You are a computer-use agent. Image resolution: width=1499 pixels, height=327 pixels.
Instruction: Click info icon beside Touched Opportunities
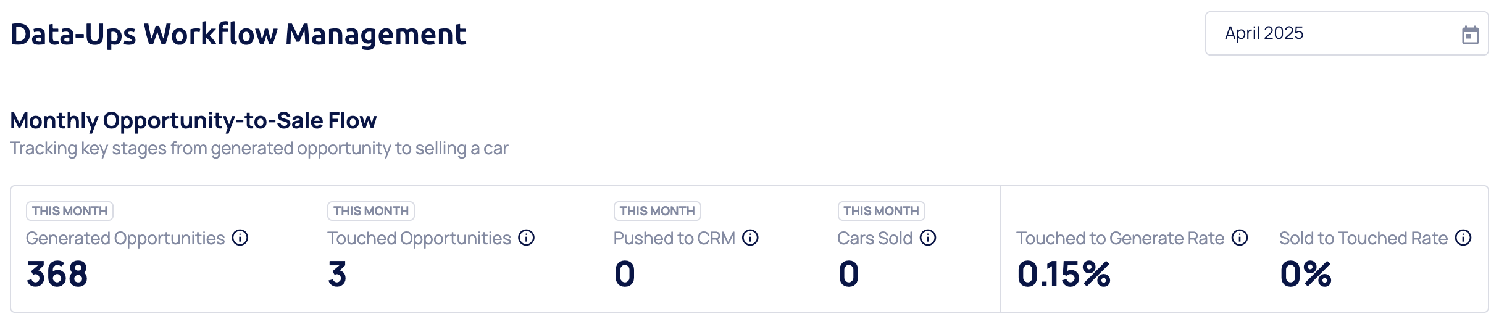click(526, 238)
